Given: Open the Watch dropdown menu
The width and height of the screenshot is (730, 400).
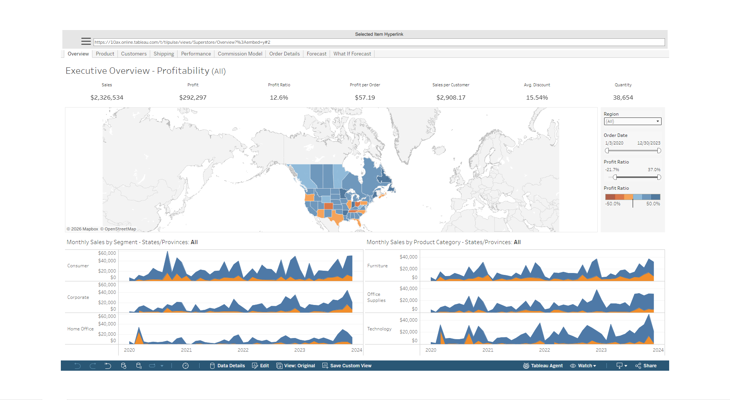Looking at the screenshot, I should [583, 366].
